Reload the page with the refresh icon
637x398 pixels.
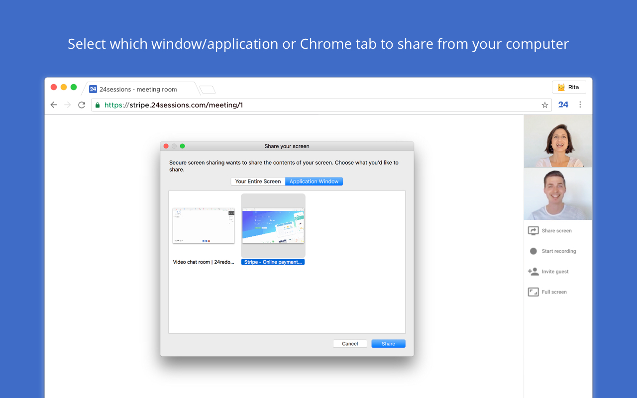(82, 105)
